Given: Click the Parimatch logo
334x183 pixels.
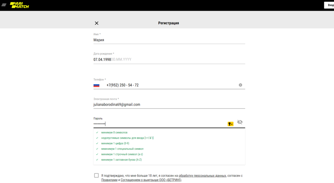Looking at the screenshot, I should pos(19,5).
